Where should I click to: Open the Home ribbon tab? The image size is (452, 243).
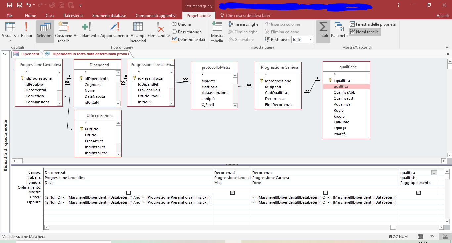(x=31, y=16)
